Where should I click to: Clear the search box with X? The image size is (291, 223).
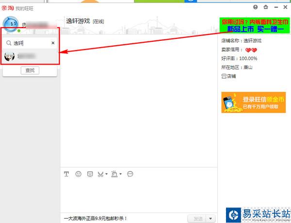pyautogui.click(x=53, y=43)
